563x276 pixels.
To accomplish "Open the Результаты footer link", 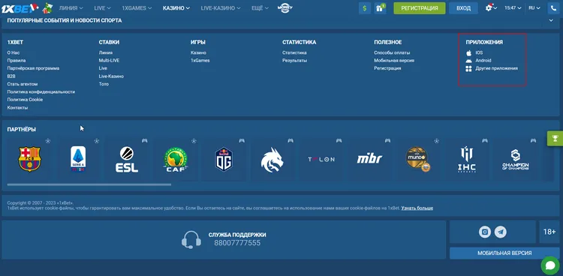I will pos(294,61).
